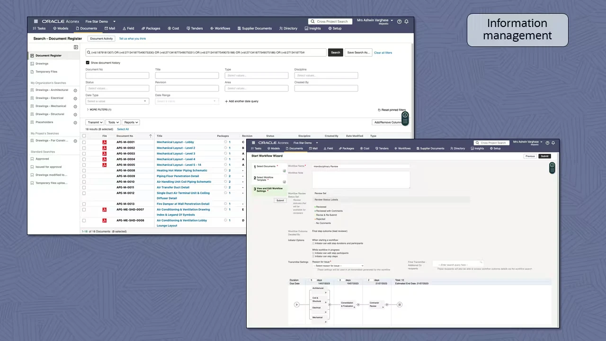This screenshot has height=341, width=606.
Task: Click the PDF file icon for APE-M-0001
Action: point(105,142)
